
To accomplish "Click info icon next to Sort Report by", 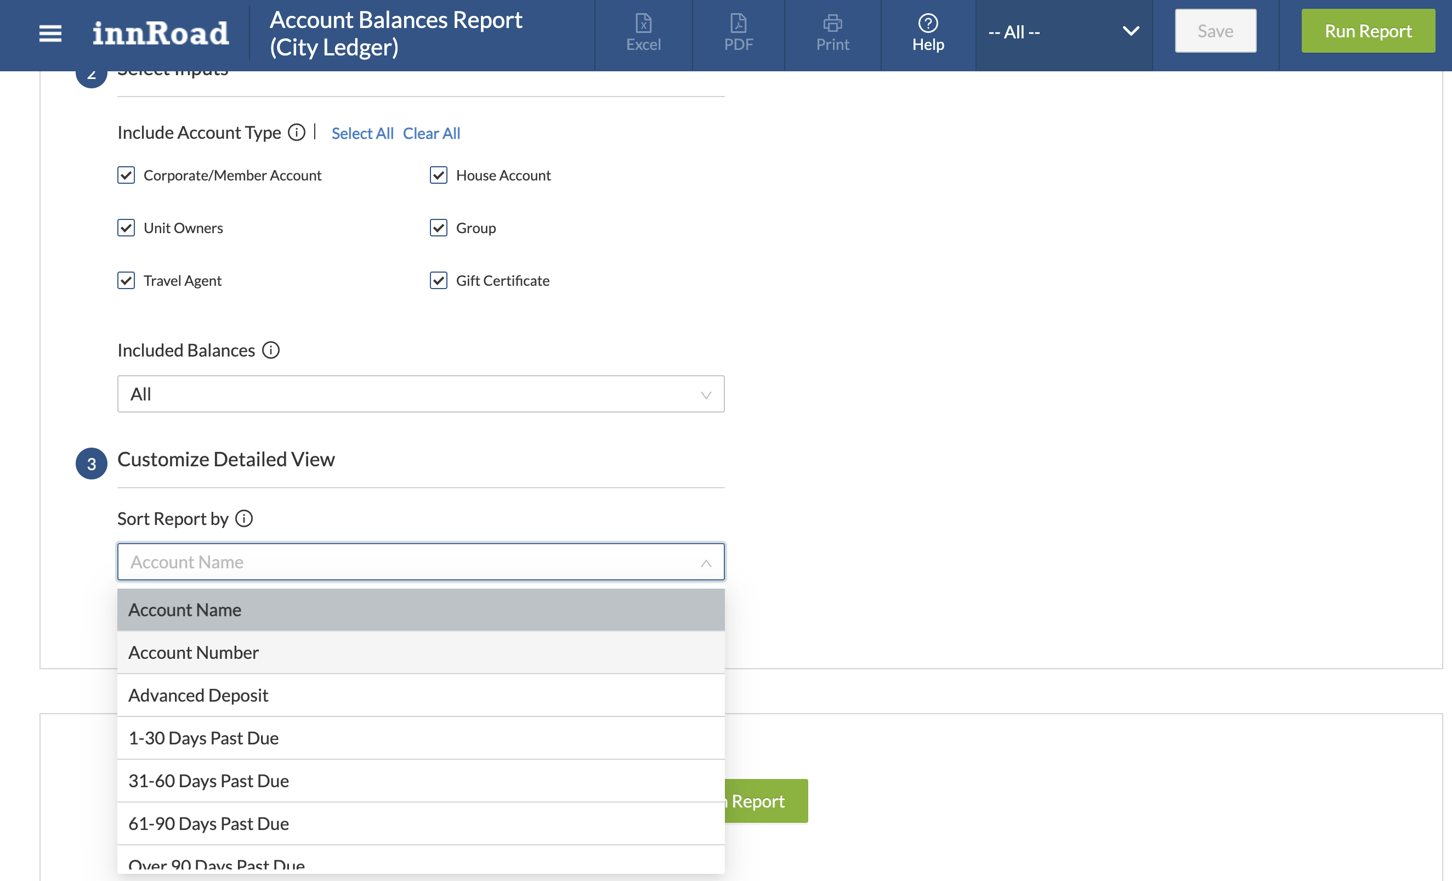I will point(244,518).
